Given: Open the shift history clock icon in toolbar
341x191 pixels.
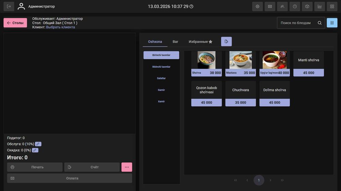Looking at the screenshot, I should click(x=295, y=6).
